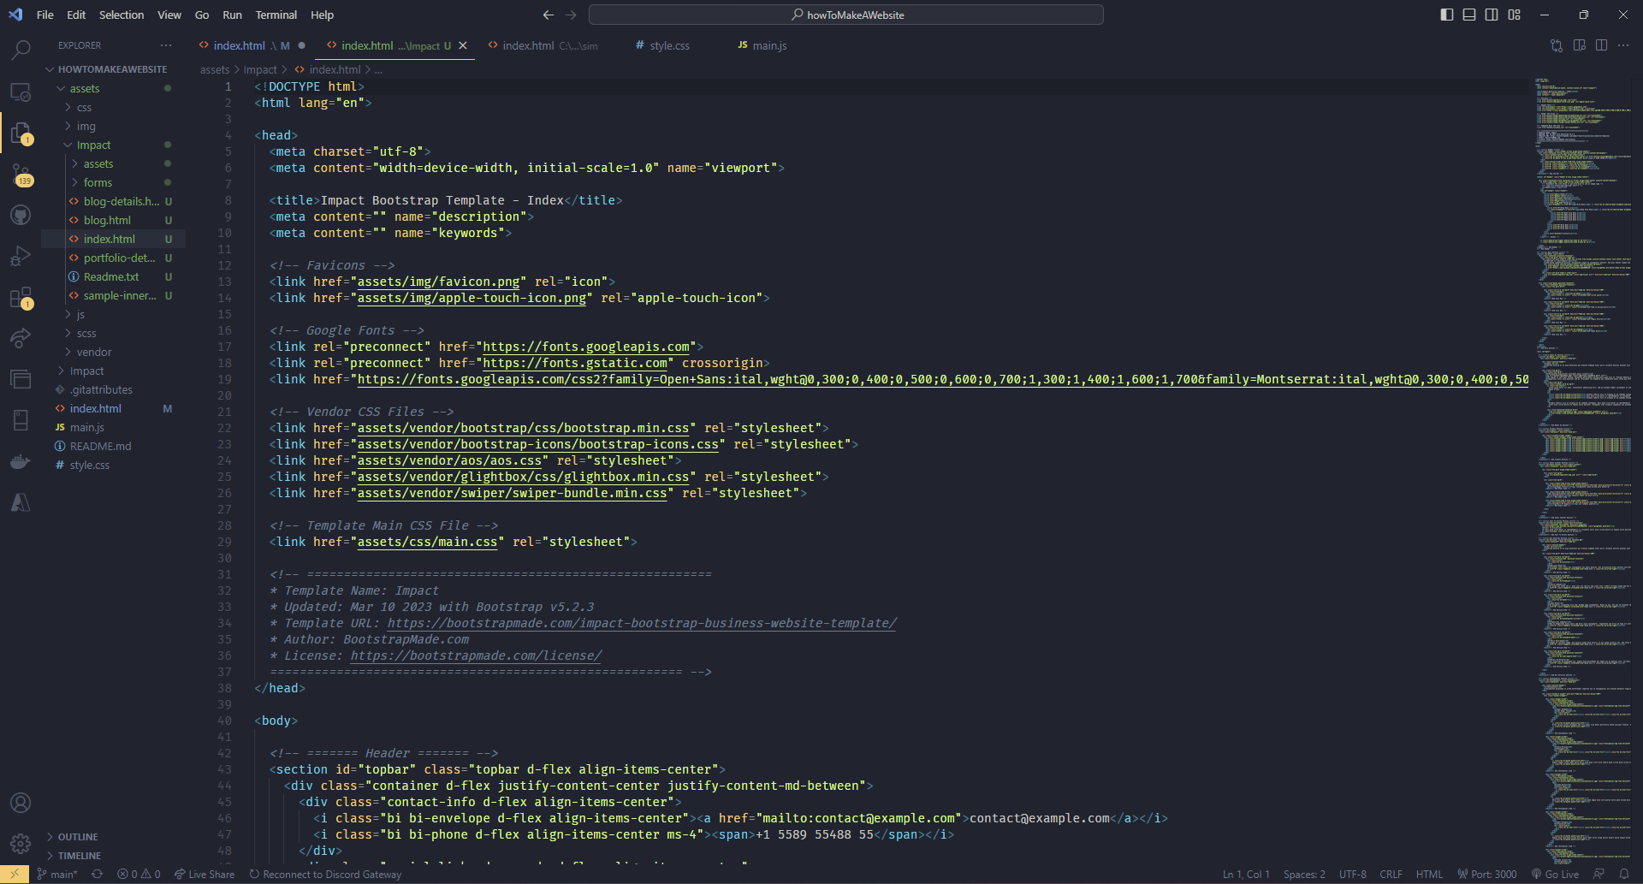Screen dimensions: 1643x884
Task: Expand the TIMELINE section
Action: (79, 856)
